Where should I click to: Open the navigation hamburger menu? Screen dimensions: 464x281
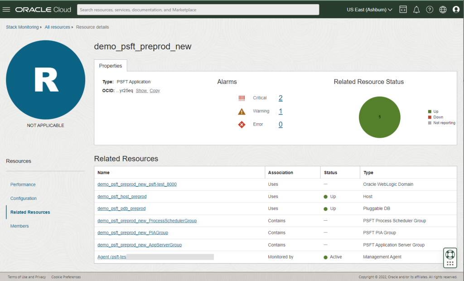7,9
